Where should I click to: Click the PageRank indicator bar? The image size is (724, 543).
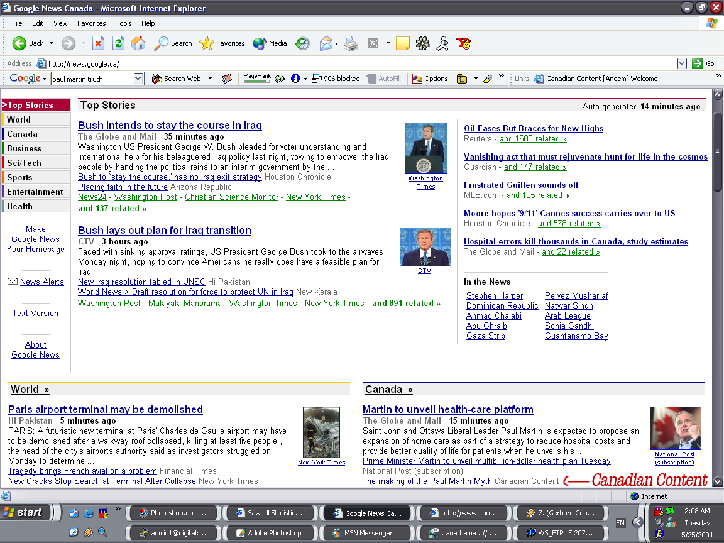point(256,79)
